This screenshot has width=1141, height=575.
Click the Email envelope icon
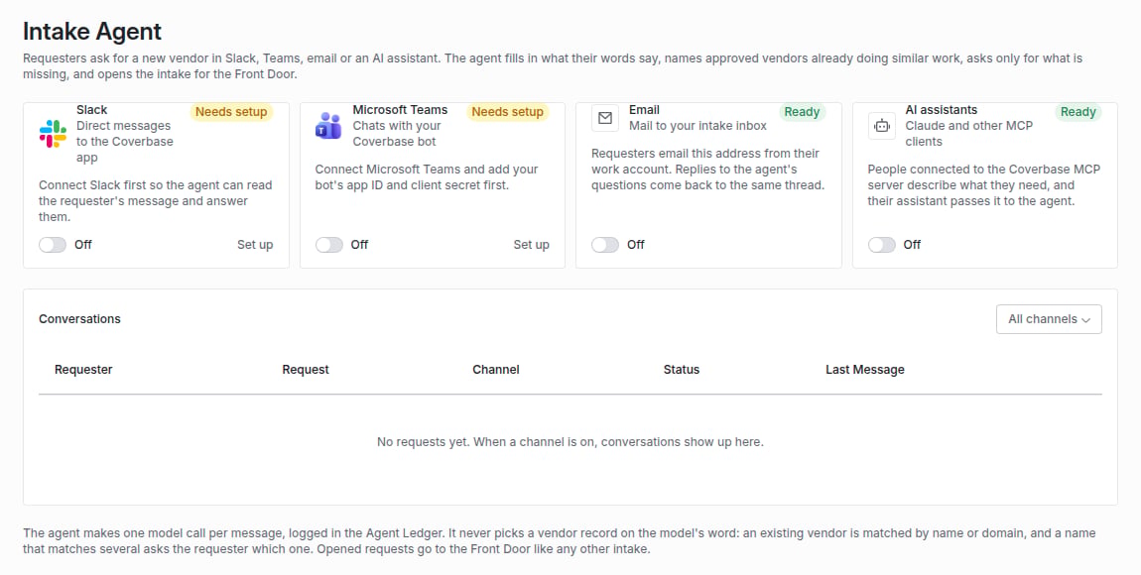[605, 118]
